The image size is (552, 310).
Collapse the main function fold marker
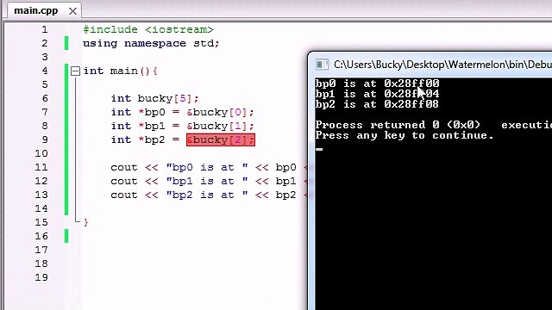click(75, 71)
